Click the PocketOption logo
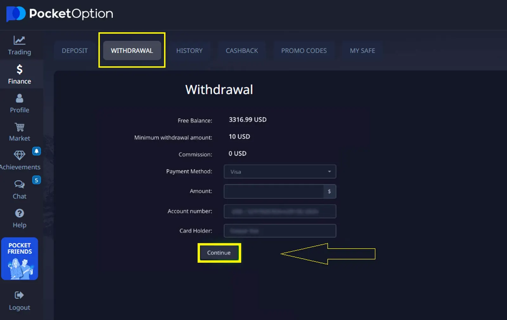507x320 pixels. [x=60, y=14]
